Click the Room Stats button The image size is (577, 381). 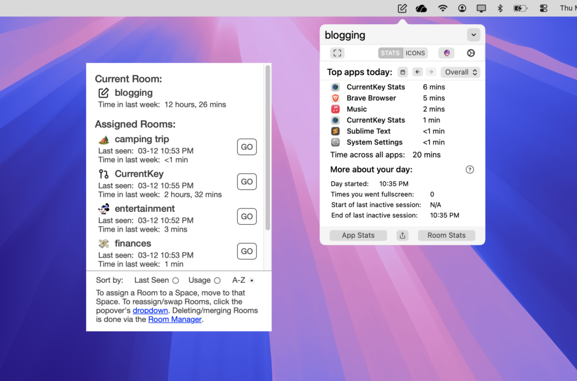446,236
